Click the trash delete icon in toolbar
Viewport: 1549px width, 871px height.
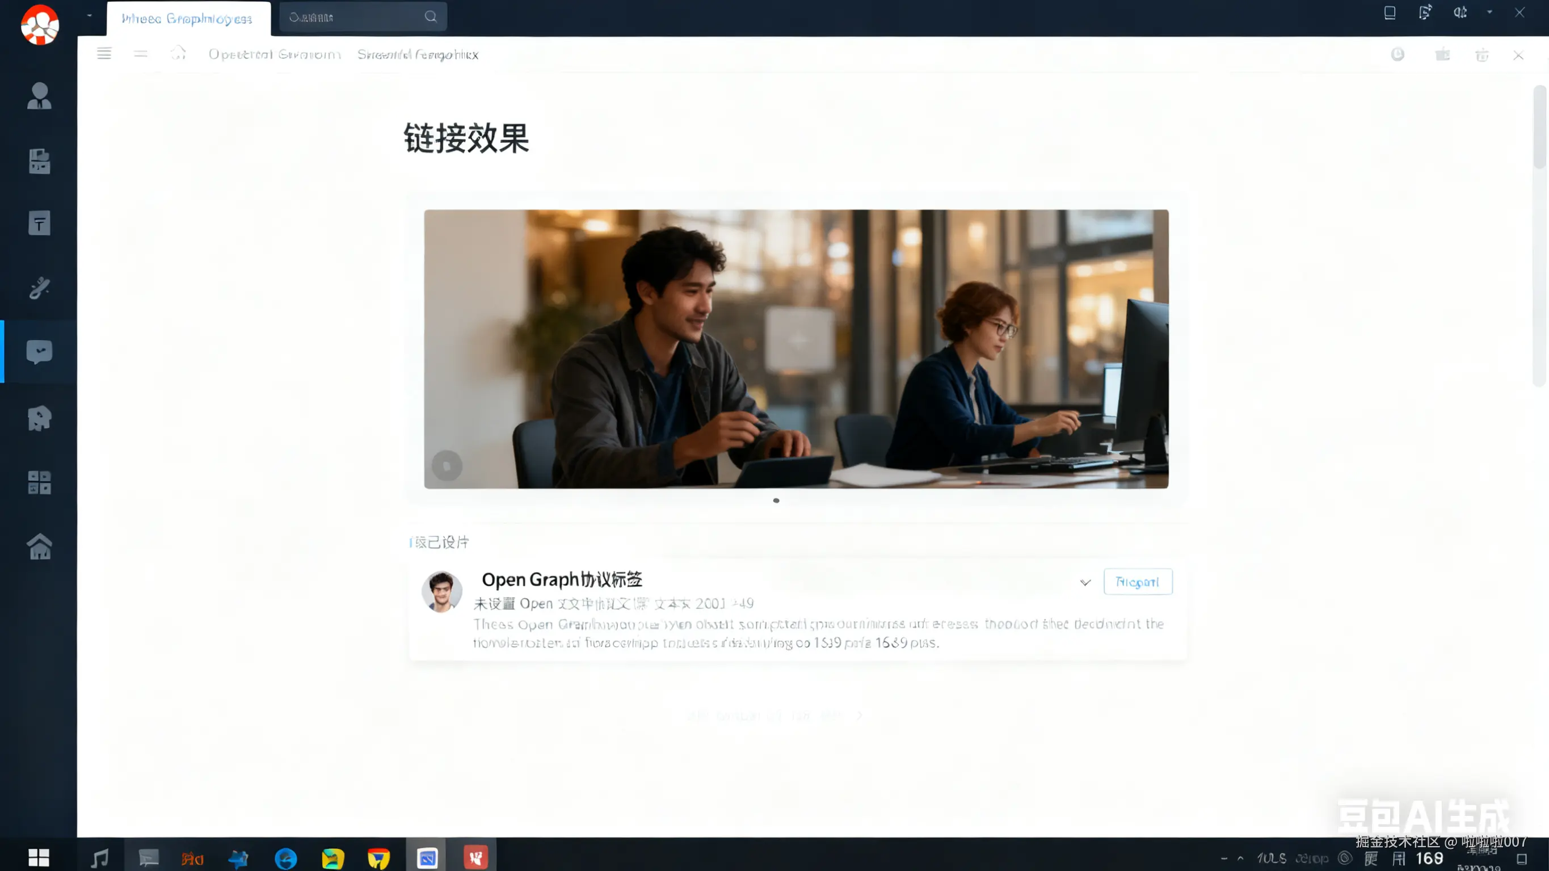point(1481,56)
